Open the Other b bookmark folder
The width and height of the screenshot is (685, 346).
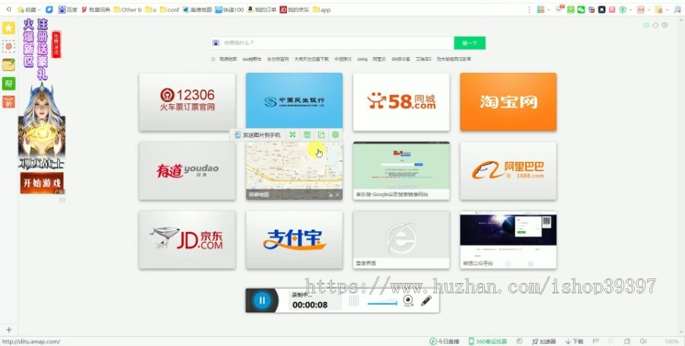(x=128, y=10)
